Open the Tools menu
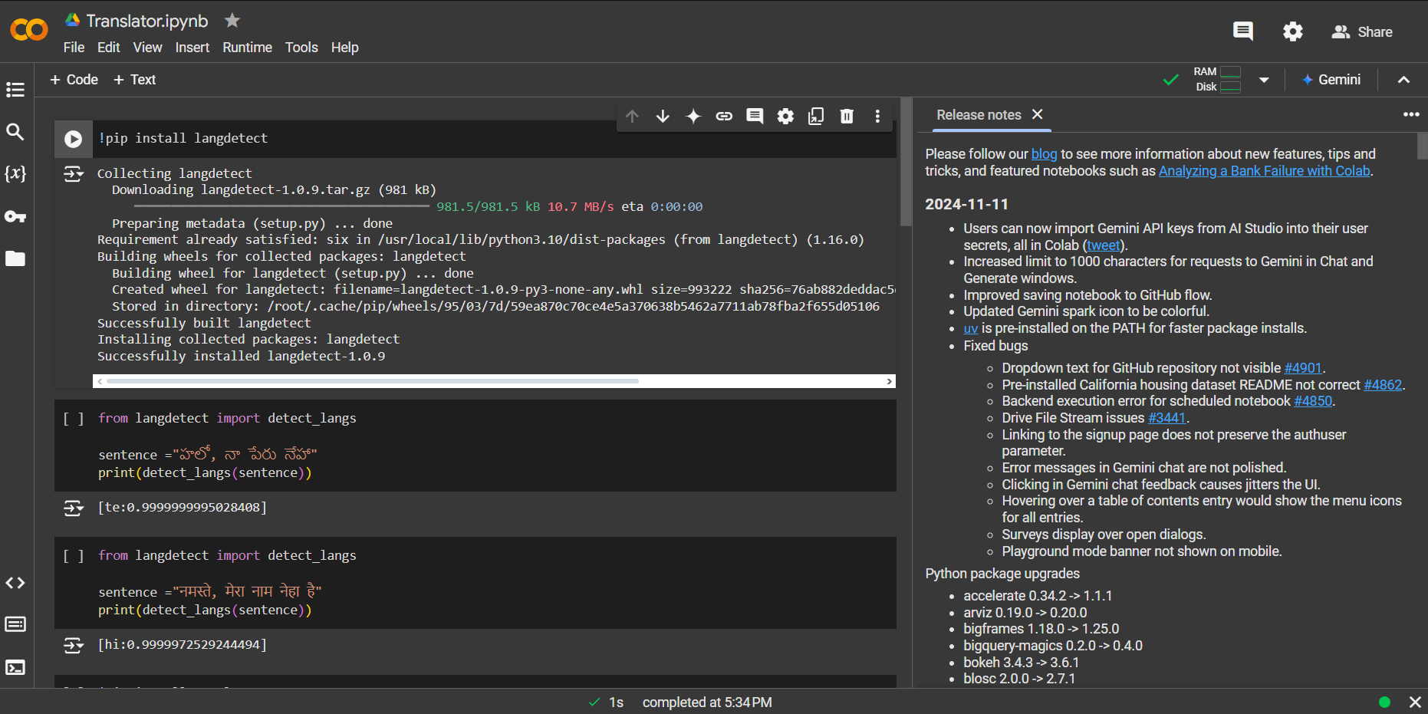The width and height of the screenshot is (1428, 714). (301, 48)
